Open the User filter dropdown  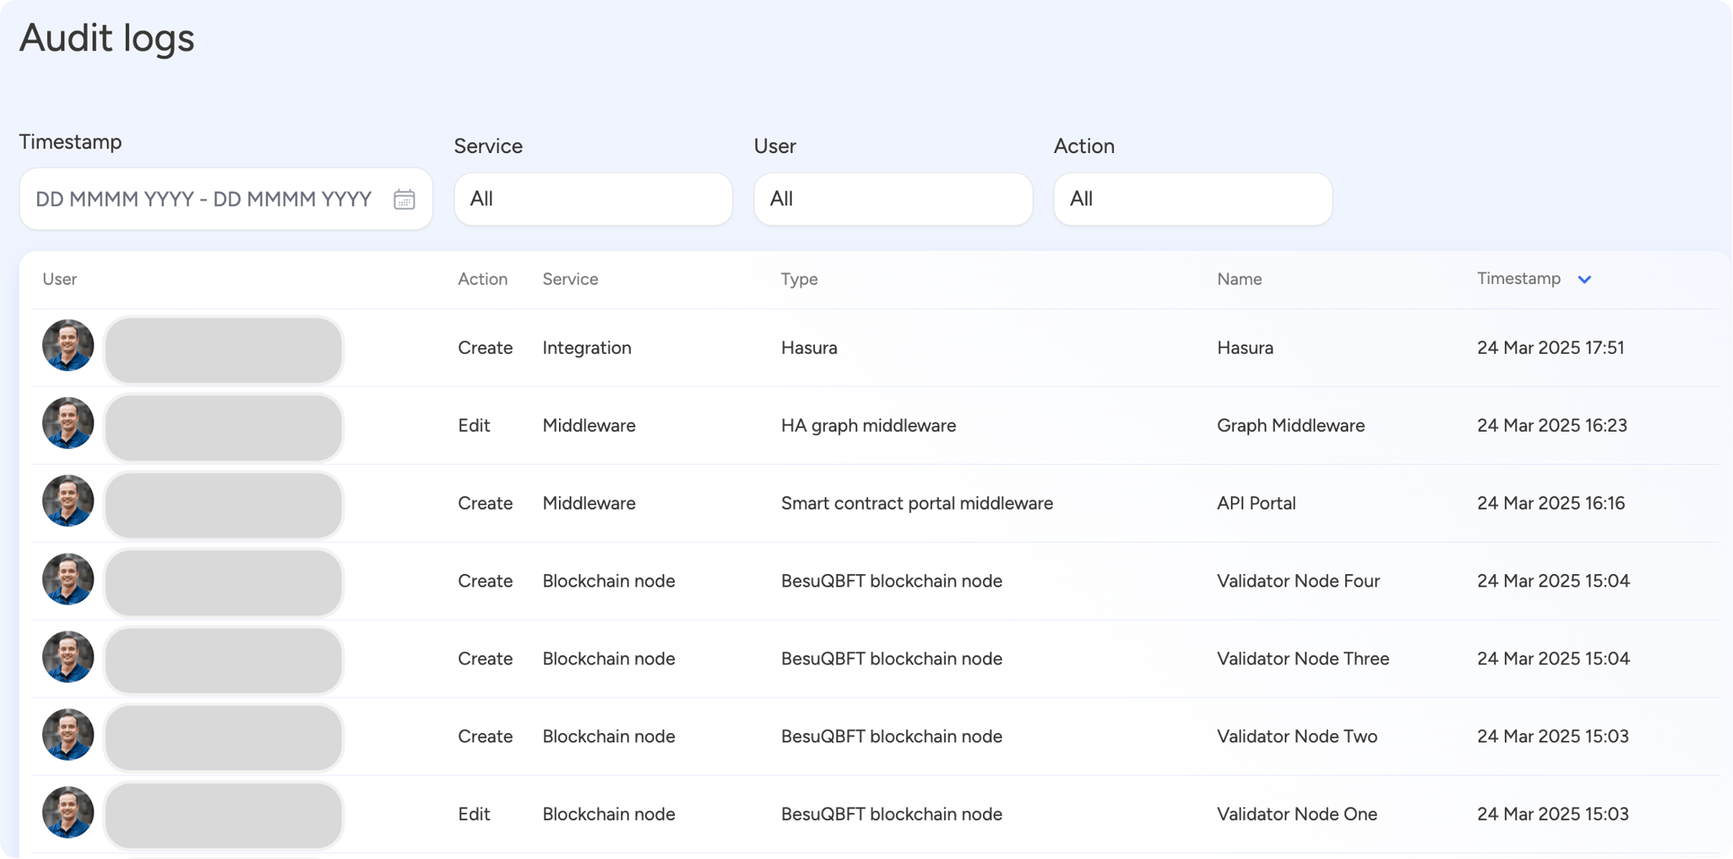click(892, 199)
